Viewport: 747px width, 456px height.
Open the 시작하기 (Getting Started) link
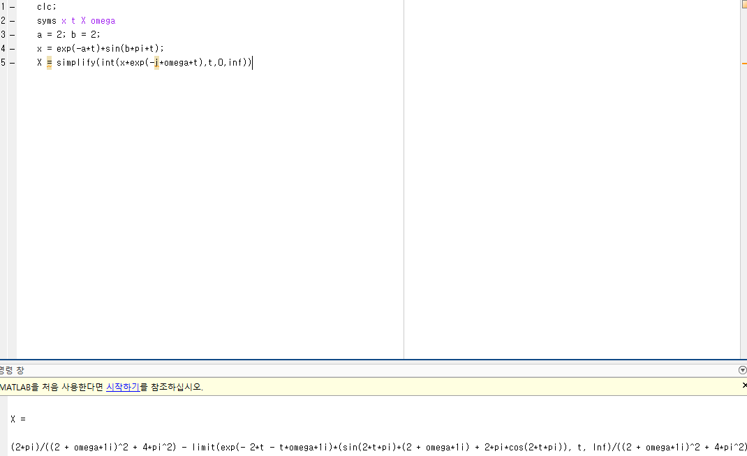tap(122, 388)
